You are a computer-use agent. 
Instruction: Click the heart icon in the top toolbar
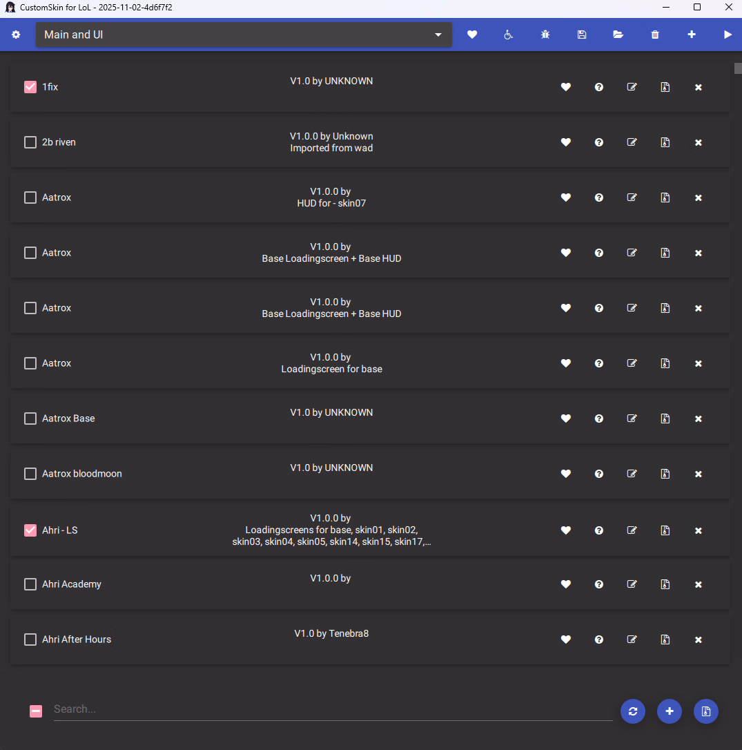point(472,35)
